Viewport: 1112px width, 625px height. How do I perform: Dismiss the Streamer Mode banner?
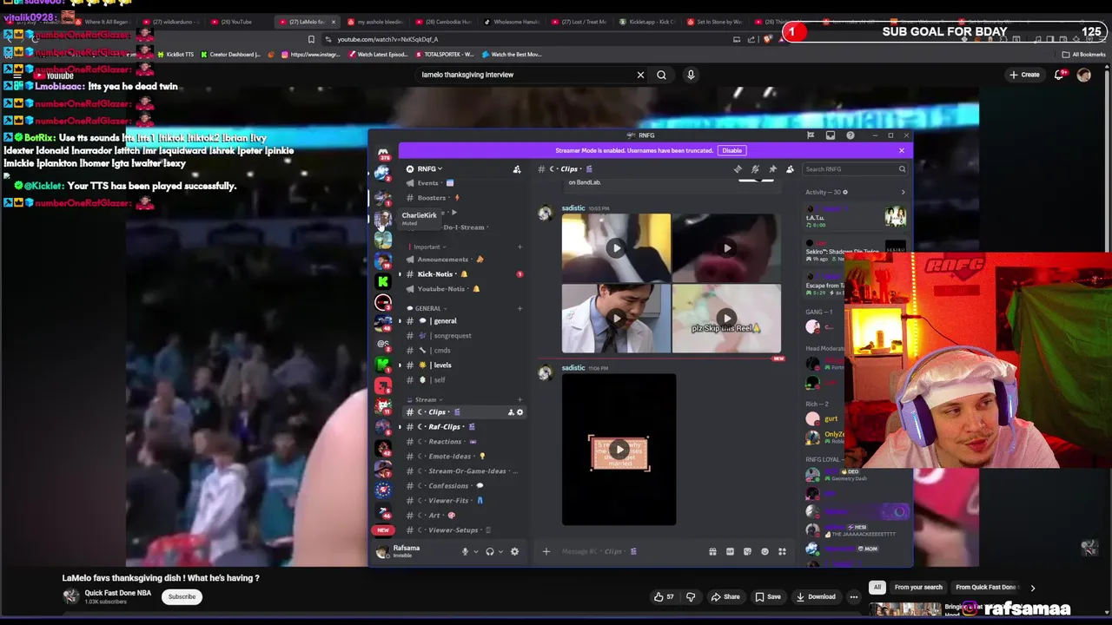901,150
